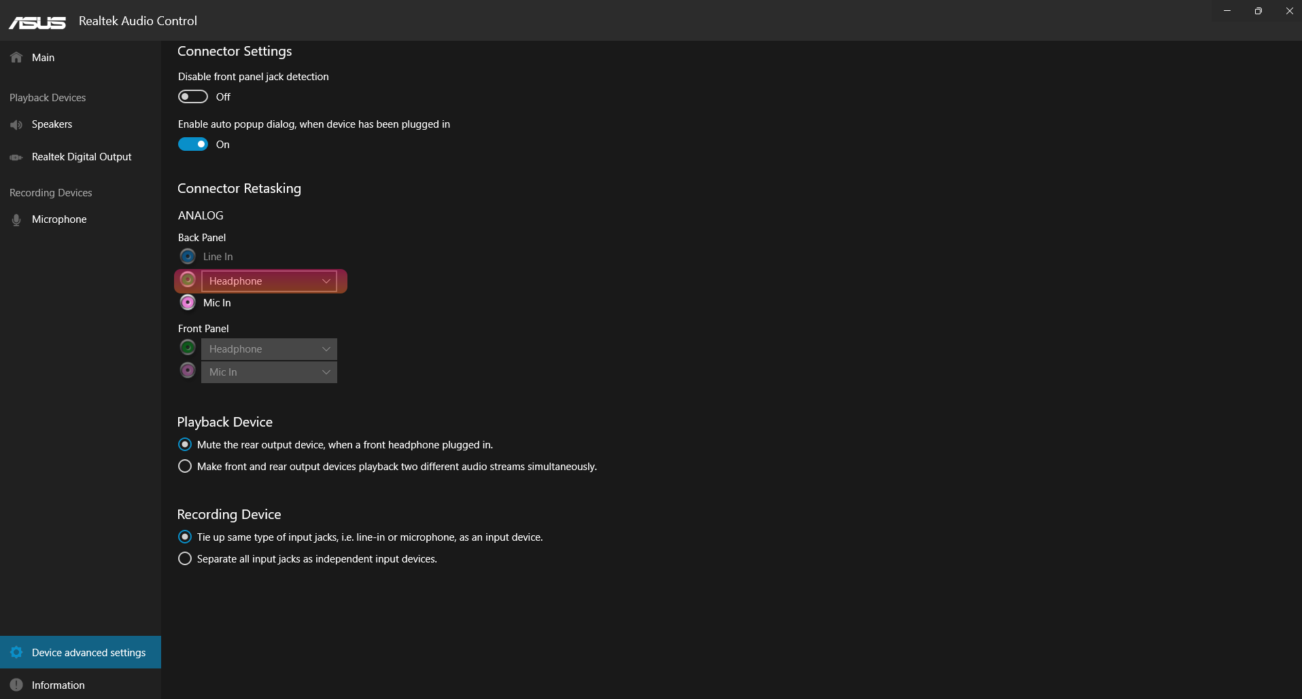
Task: Click the green front panel Headphone jack icon
Action: 188,347
